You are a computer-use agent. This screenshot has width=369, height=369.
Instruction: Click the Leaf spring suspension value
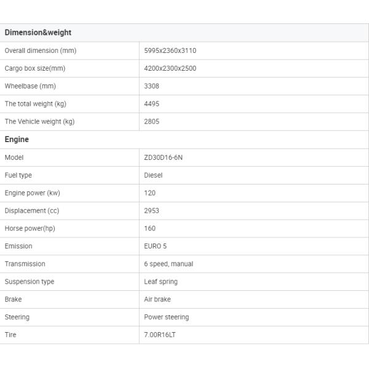coord(161,282)
